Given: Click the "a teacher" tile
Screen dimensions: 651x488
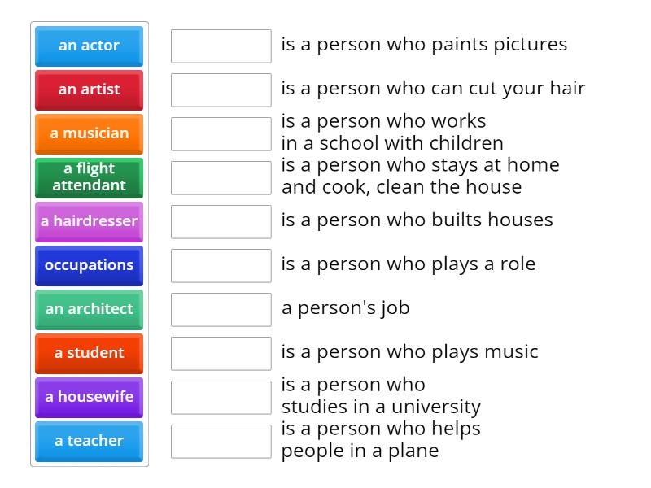Looking at the screenshot, I should 89,442.
